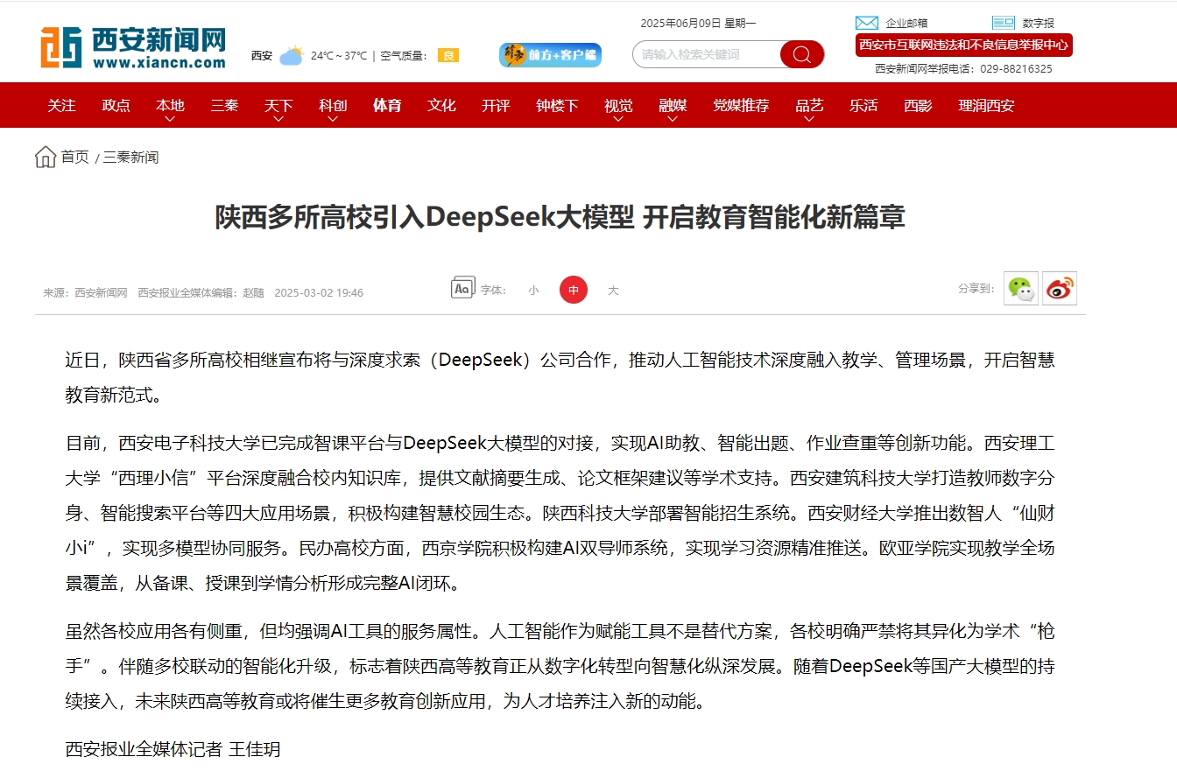Click the article headline about DeepSeek大模型
Screen dimensions: 1177x778
coord(560,217)
